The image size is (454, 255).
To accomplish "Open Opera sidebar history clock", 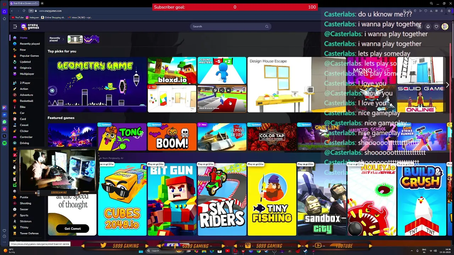I will pos(4,236).
